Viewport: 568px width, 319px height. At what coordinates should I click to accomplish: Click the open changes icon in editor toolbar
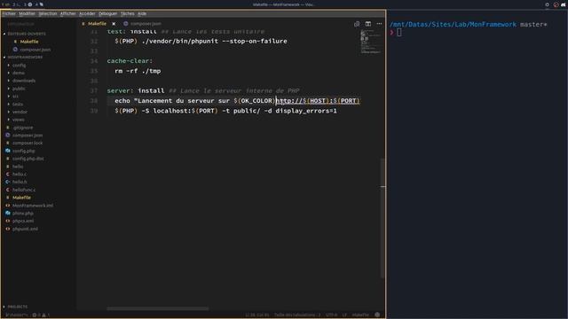click(x=357, y=24)
